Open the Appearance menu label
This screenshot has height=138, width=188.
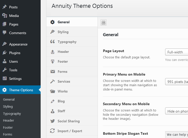18,44
